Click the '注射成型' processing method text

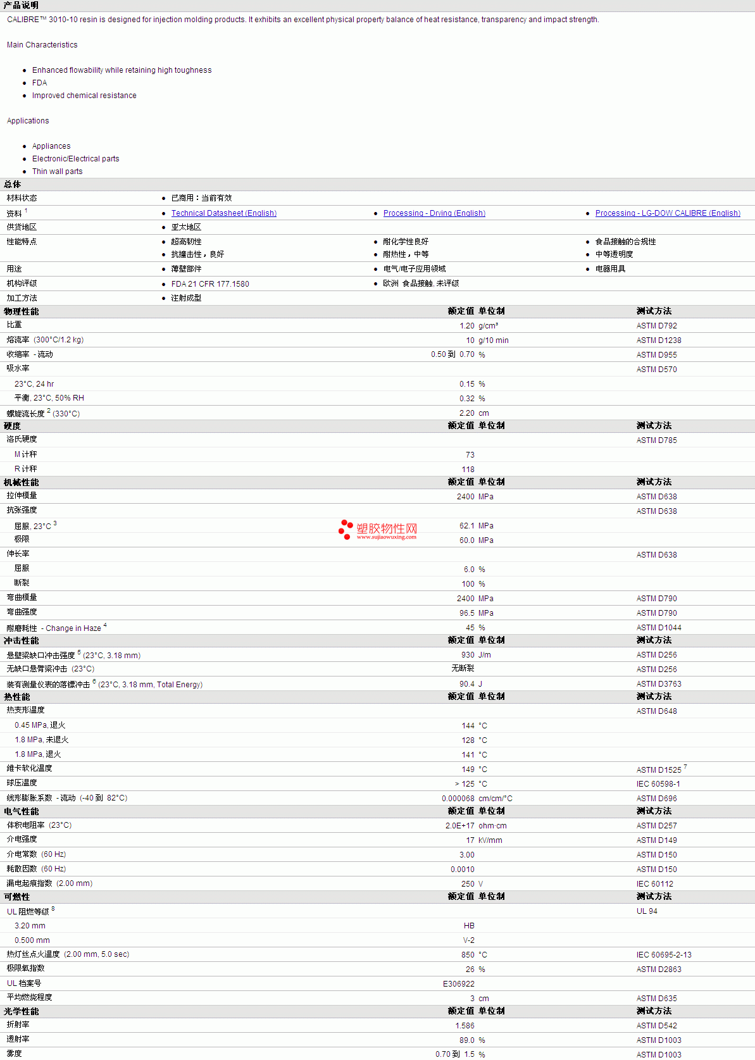pos(186,298)
